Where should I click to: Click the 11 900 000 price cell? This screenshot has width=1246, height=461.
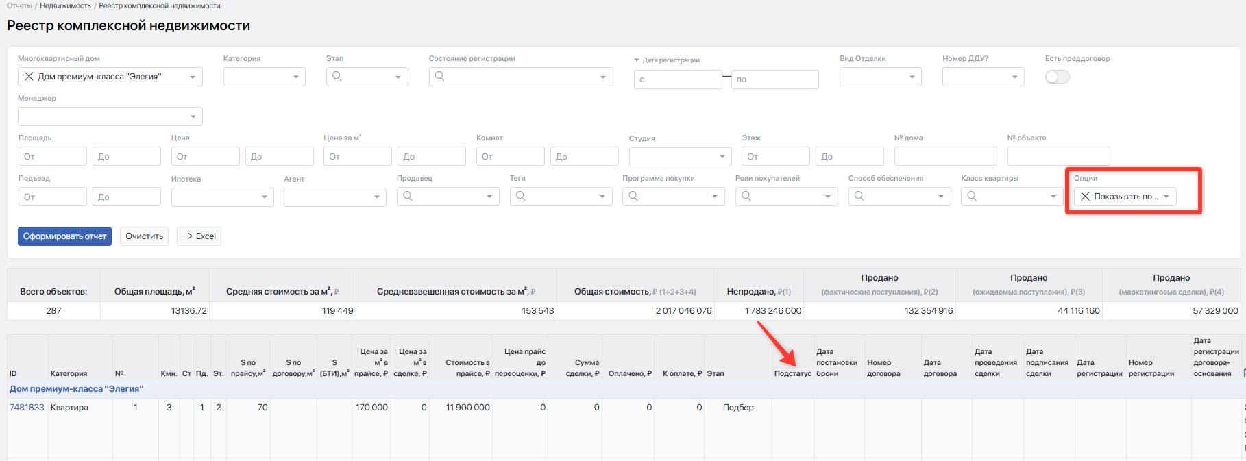tap(468, 407)
